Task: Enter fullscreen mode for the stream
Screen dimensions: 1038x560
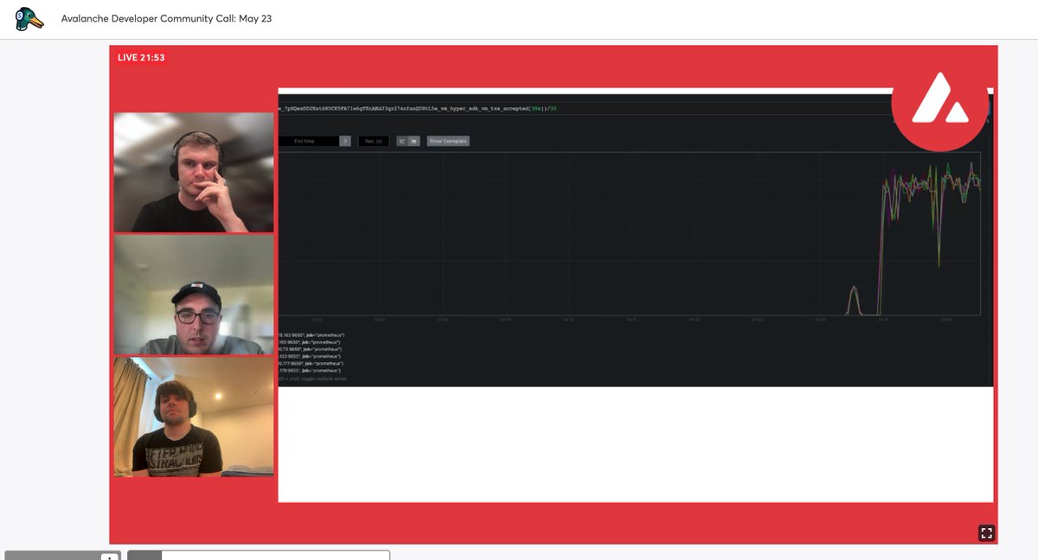Action: tap(986, 533)
